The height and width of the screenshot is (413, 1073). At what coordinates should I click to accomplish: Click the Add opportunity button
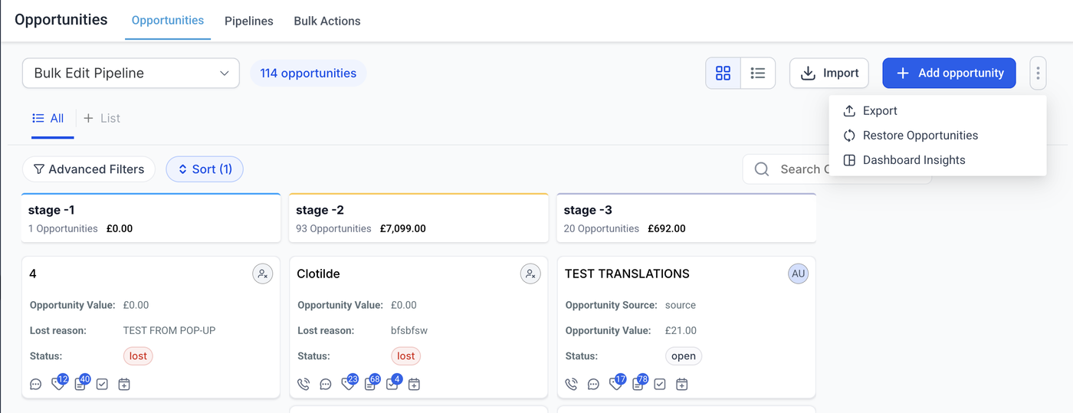tap(949, 74)
